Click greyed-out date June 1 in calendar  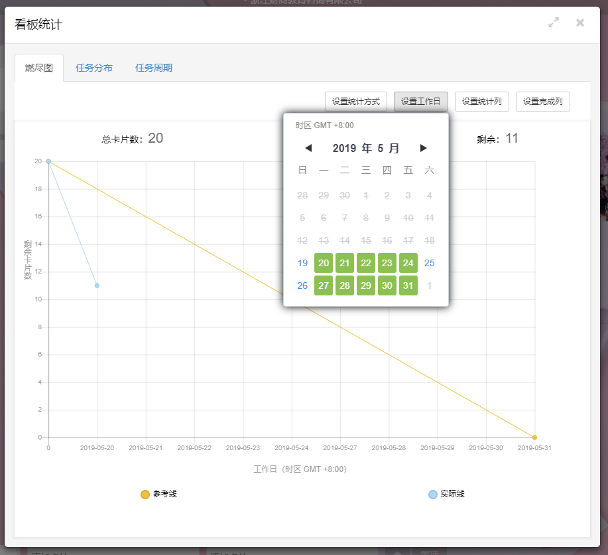429,285
